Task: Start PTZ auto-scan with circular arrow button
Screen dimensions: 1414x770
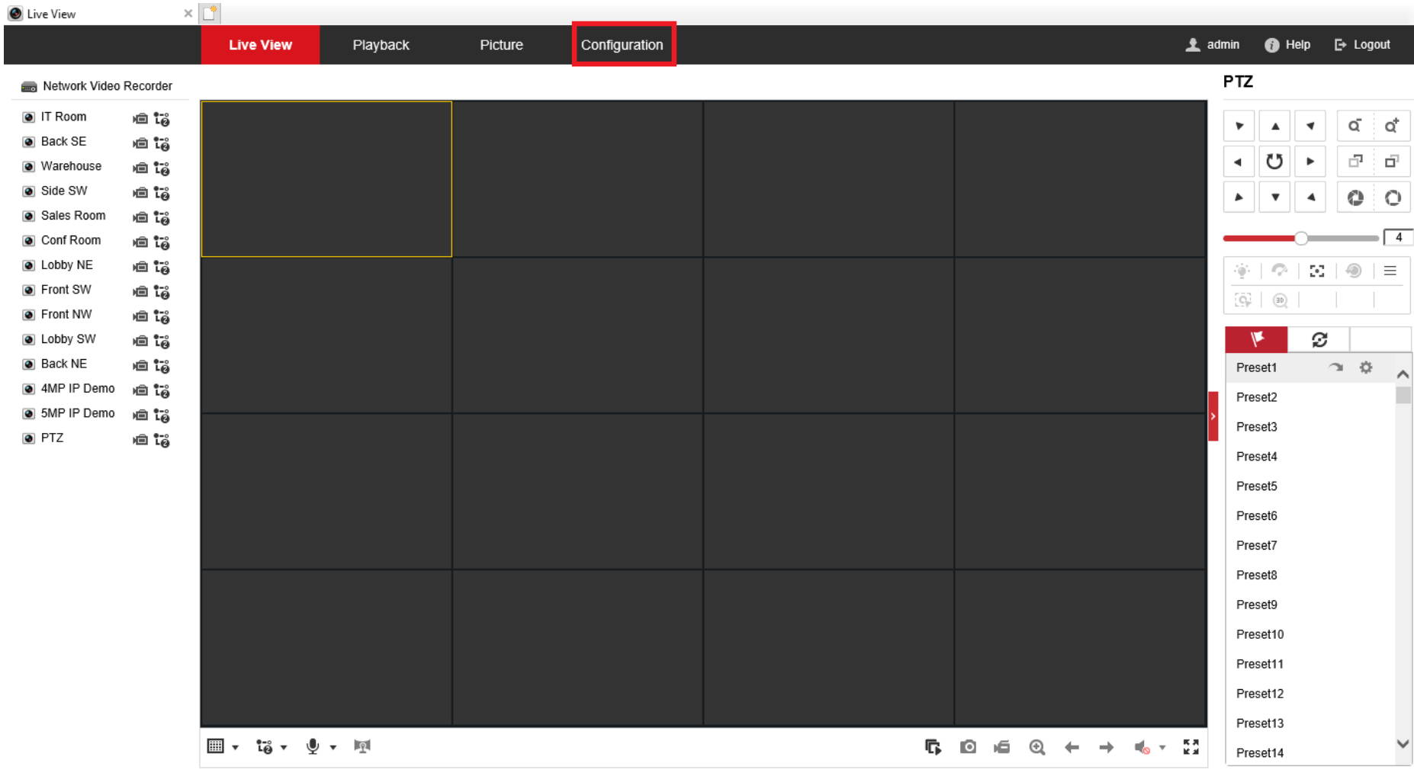Action: point(1274,162)
